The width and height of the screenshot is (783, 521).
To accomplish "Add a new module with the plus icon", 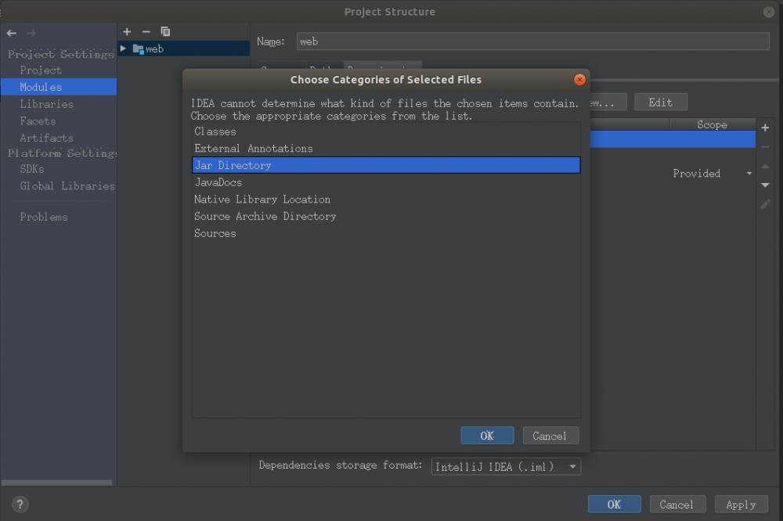I will click(x=127, y=31).
